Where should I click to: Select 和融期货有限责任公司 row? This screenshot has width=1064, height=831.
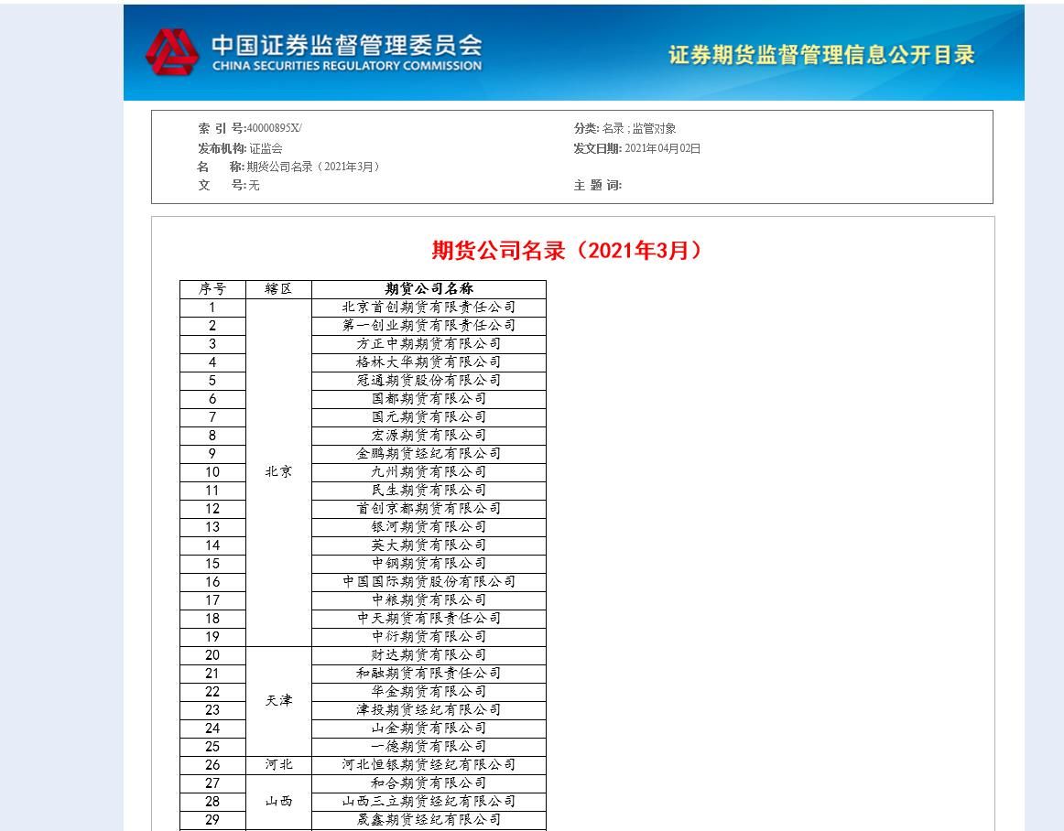[429, 674]
